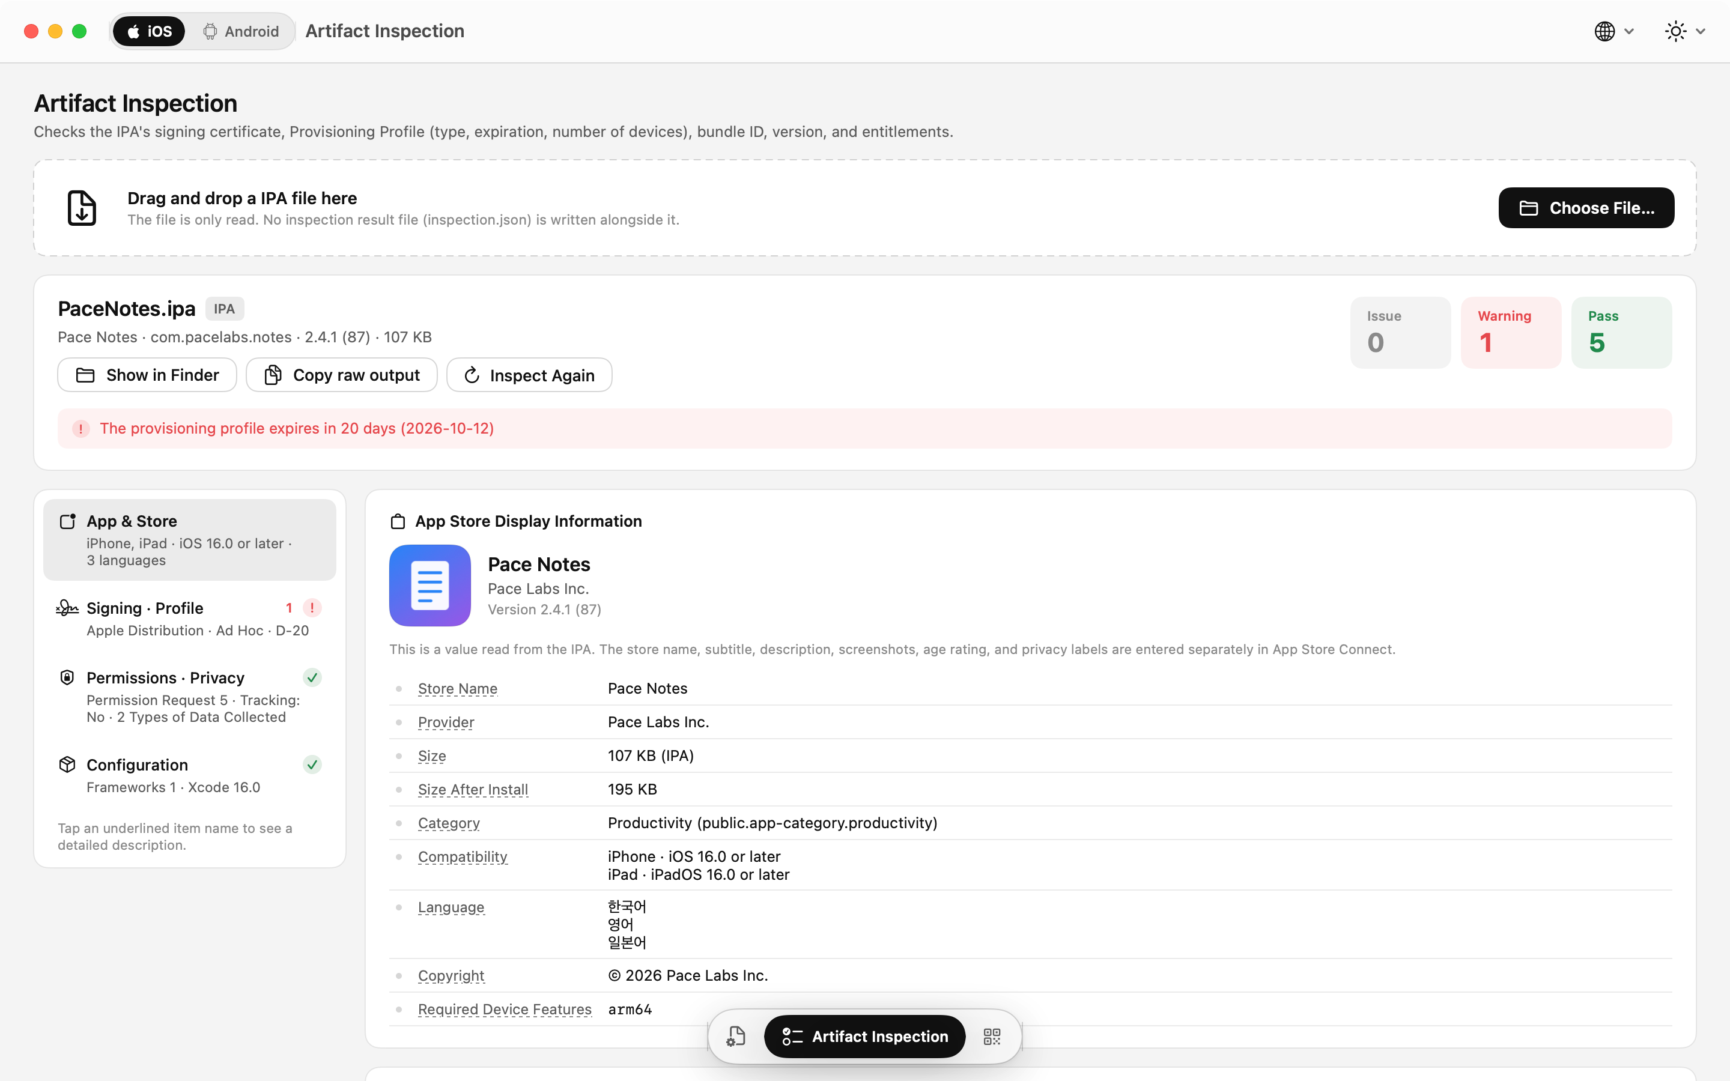Click the Pace Notes app icon thumbnail

click(429, 586)
